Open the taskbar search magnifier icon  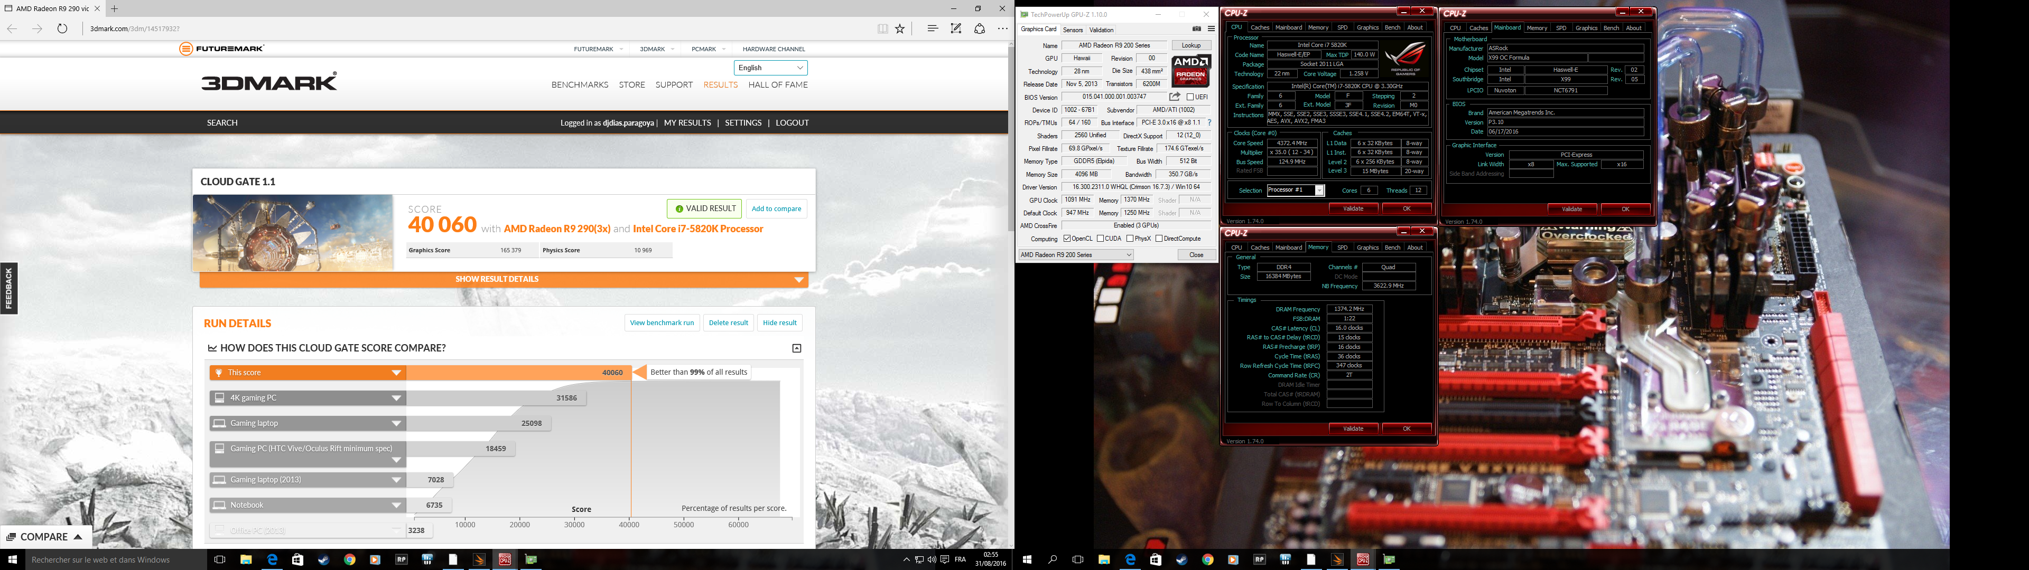tap(1053, 560)
